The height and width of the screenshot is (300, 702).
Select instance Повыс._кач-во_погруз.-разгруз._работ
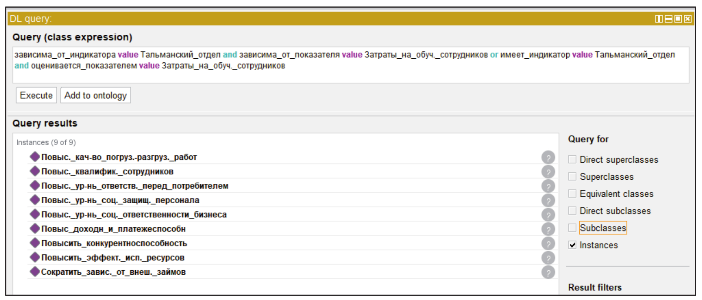tap(119, 157)
